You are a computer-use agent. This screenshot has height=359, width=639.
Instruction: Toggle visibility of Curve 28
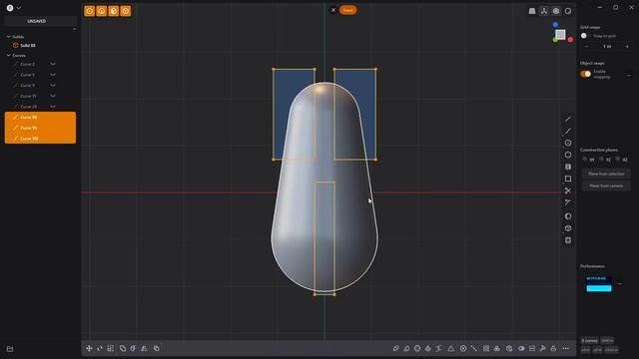[53, 107]
